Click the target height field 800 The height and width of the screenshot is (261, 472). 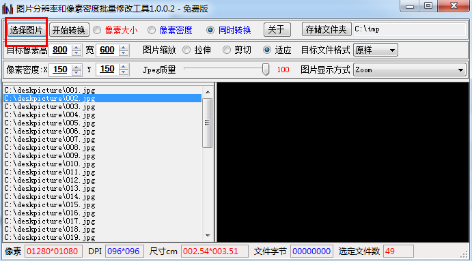[x=60, y=50]
